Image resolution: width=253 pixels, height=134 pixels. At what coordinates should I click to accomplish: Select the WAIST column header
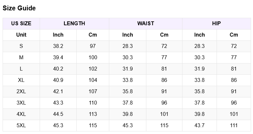145,23
